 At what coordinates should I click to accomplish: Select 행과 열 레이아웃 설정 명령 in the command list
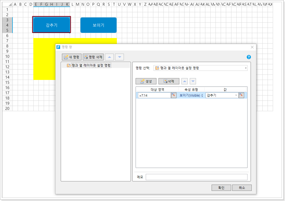click(x=91, y=66)
